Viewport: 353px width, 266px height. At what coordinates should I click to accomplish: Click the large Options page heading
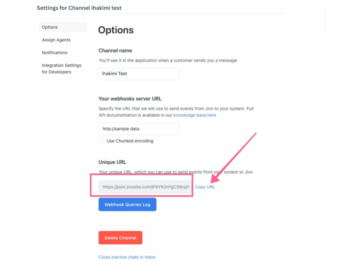[x=116, y=30]
